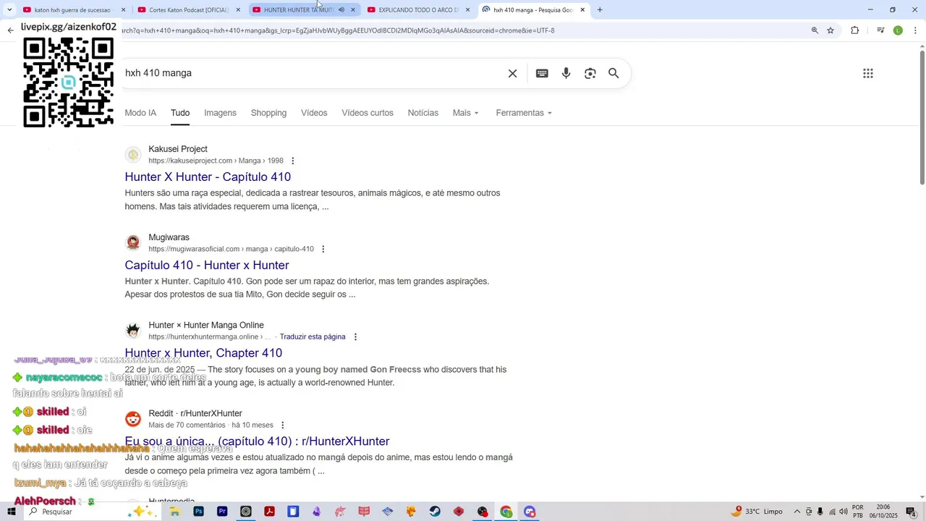Submit search with the magnifier icon
The height and width of the screenshot is (521, 926).
point(613,73)
